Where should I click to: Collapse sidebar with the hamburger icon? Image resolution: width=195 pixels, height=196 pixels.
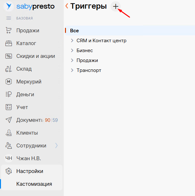9,18
